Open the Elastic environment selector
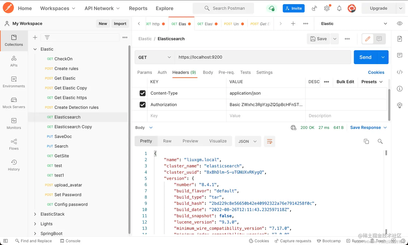Viewport: 408px width, 245px height. point(354,24)
